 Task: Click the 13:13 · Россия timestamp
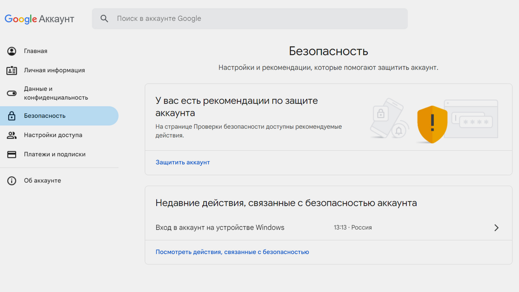point(353,228)
